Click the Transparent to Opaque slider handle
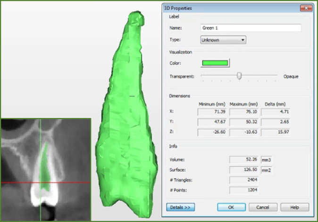Screen dimensions: 318x222 click(239, 76)
